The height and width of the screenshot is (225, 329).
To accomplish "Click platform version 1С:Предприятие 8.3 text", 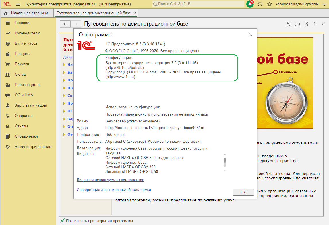I will (135, 44).
